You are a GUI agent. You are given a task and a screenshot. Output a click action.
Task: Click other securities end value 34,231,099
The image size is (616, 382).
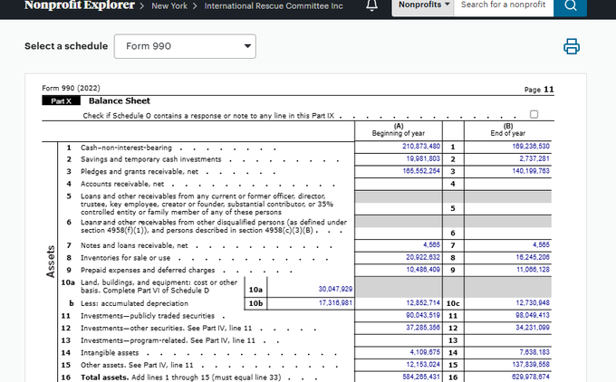click(533, 328)
